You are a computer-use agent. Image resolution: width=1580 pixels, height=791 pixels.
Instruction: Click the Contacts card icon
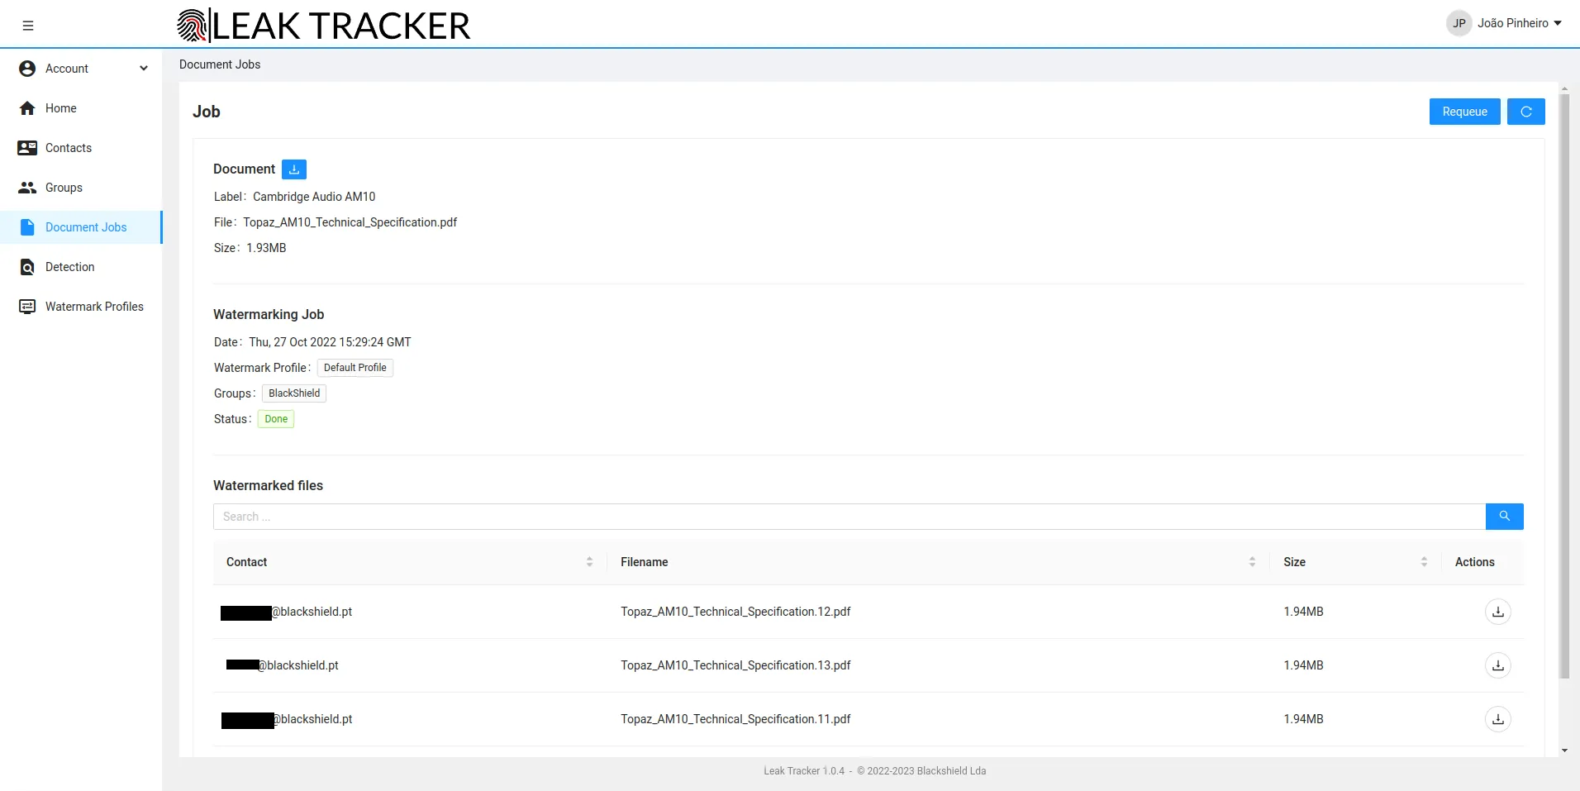coord(27,148)
